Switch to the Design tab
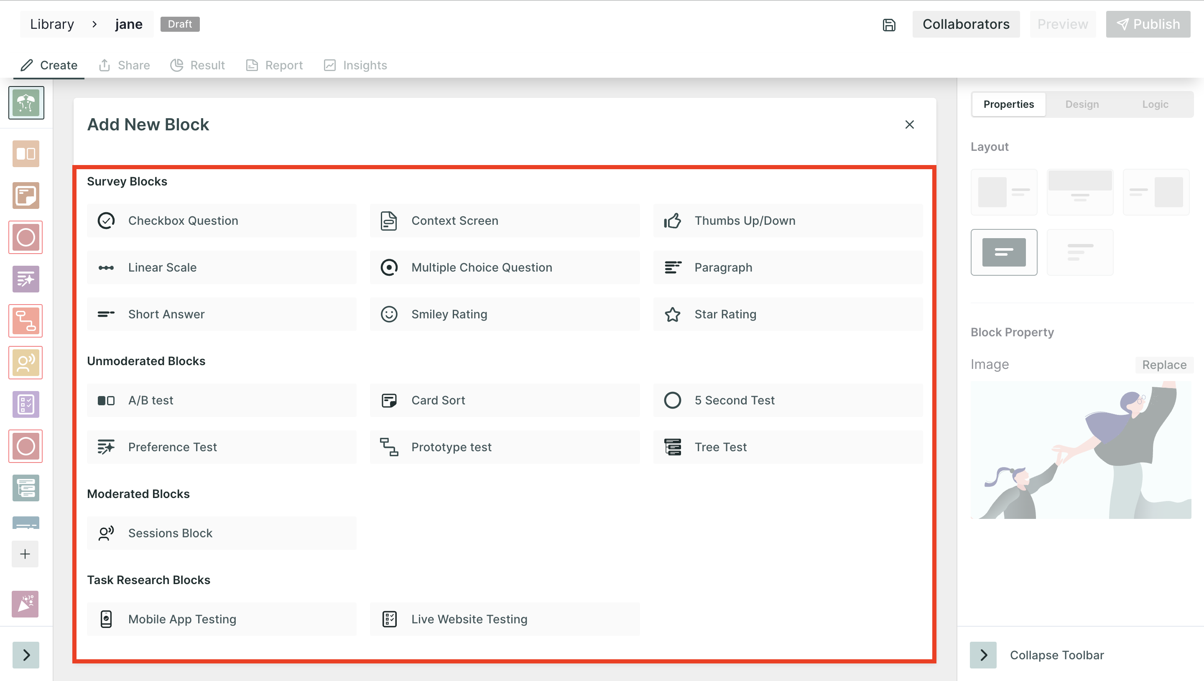Screen dimensions: 1204x681 1082,104
